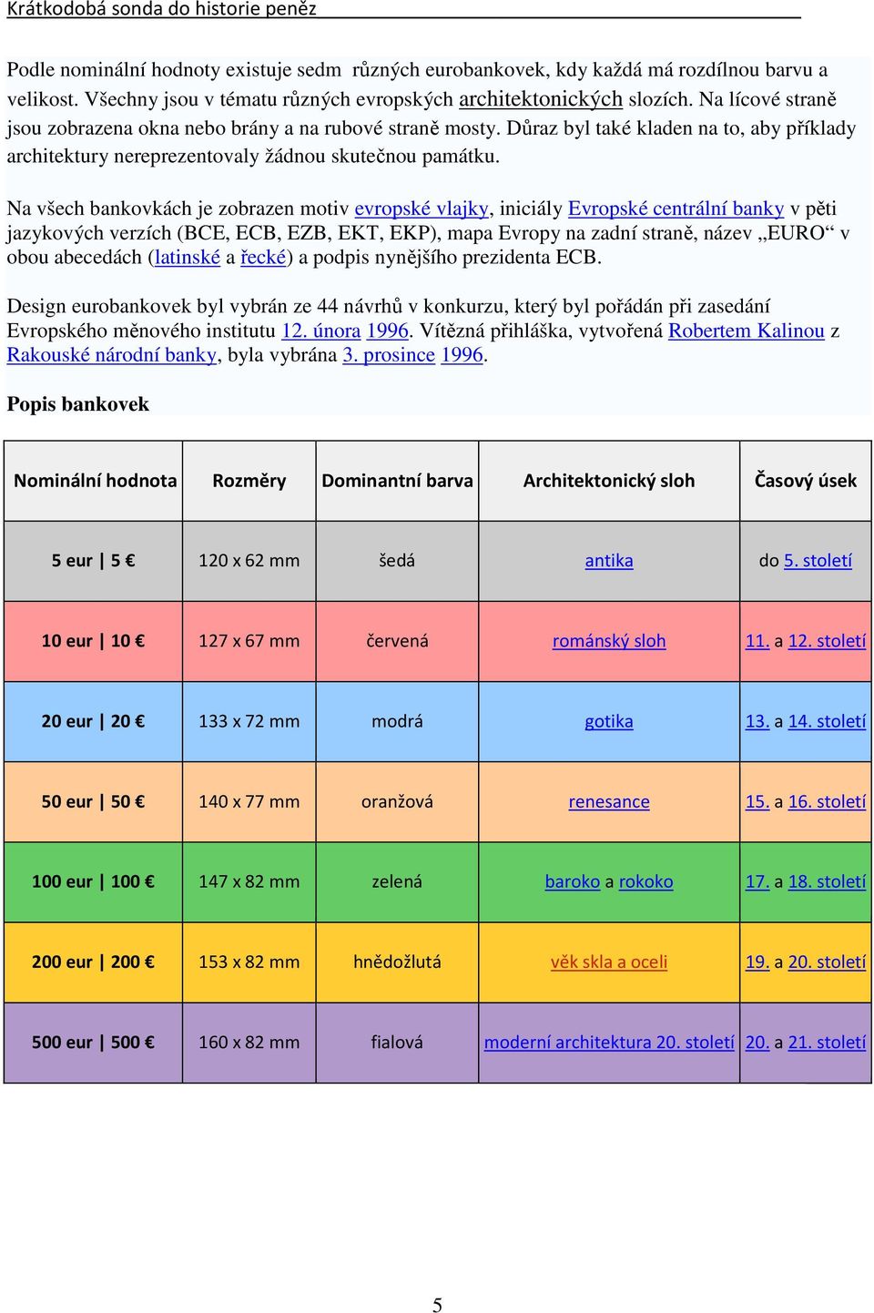
Task: Click the '17.' century link
Action: tap(757, 881)
